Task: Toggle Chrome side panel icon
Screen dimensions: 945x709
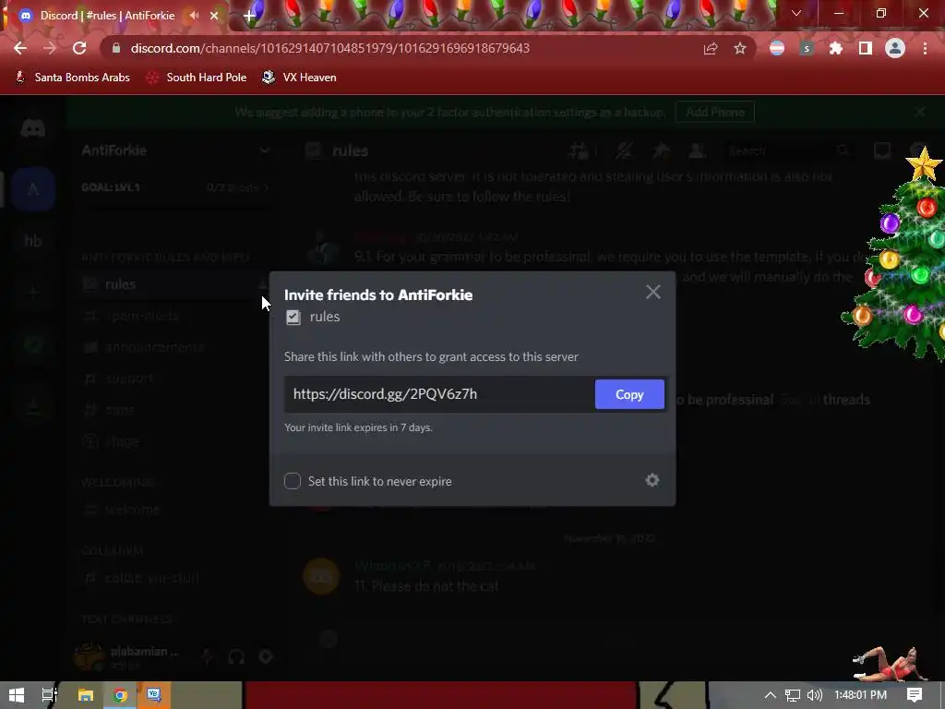Action: click(865, 48)
